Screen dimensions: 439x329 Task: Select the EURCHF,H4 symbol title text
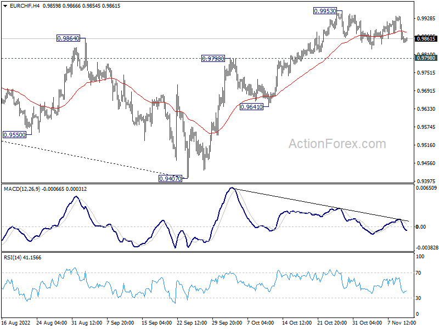(x=25, y=6)
